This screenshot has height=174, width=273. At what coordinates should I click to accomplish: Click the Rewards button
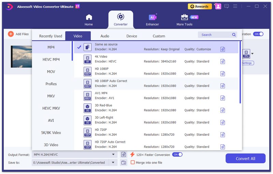point(199,6)
